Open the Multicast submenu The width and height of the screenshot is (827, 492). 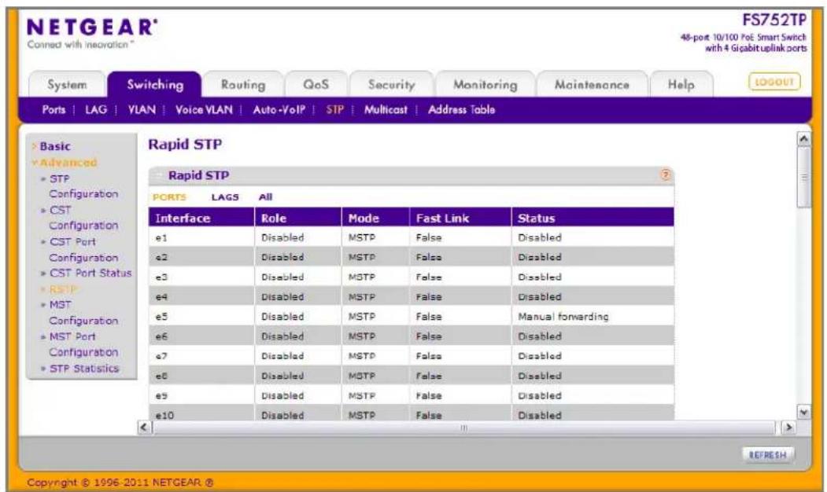[386, 109]
